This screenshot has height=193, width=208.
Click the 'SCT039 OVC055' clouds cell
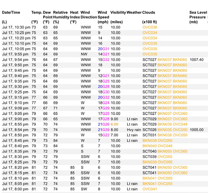[157, 157]
